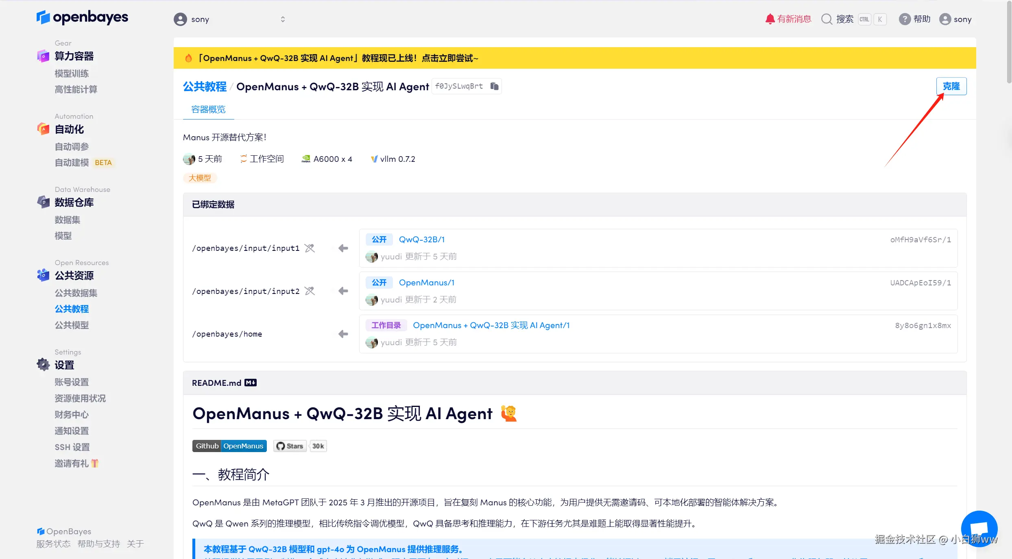Screen dimensions: 1012x559
Task: Click the settings gear icon in sidebar
Action: [x=43, y=365]
